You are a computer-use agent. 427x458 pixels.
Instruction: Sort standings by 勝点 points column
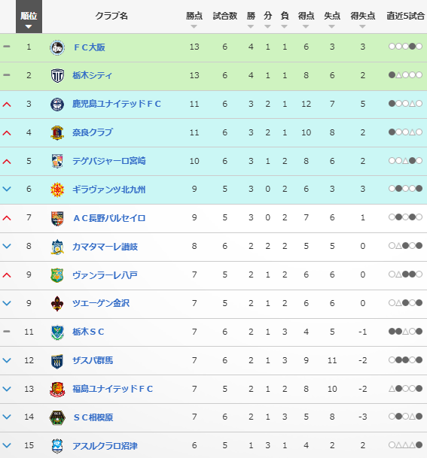(194, 20)
